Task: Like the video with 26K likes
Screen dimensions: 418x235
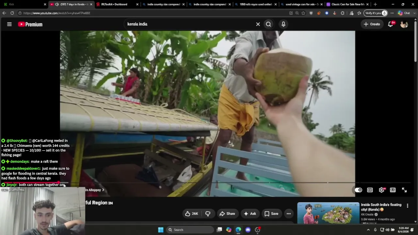Action: pyautogui.click(x=192, y=214)
